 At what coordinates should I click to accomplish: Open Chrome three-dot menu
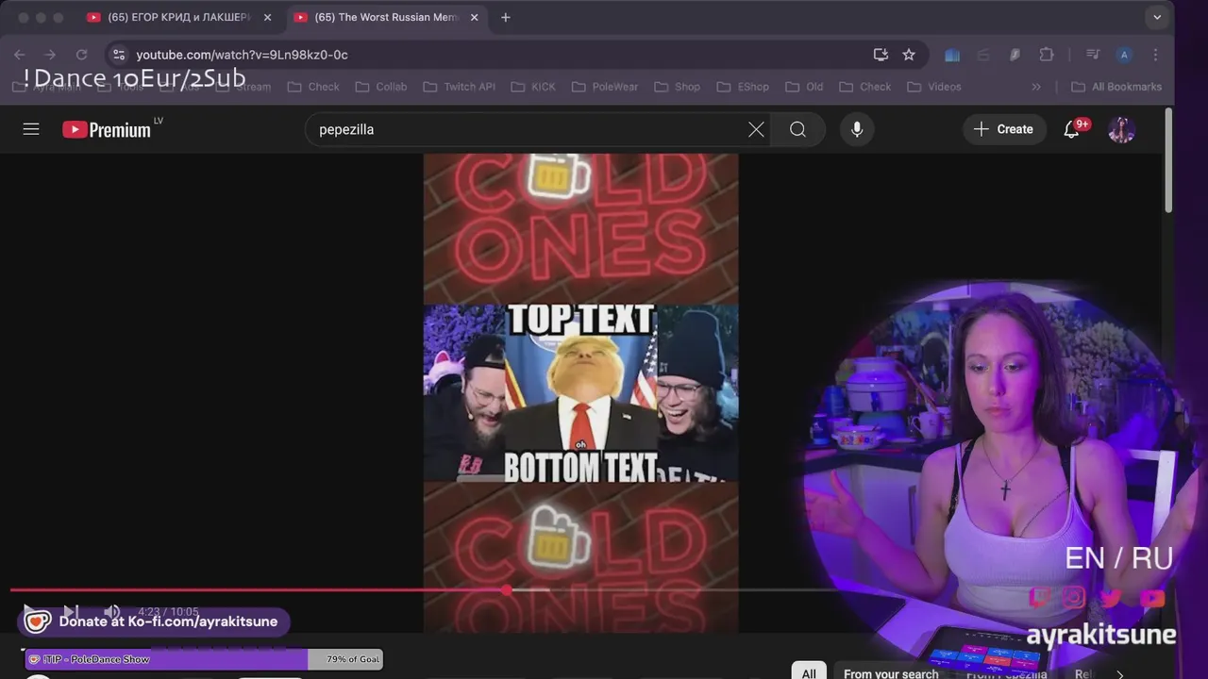[1155, 55]
